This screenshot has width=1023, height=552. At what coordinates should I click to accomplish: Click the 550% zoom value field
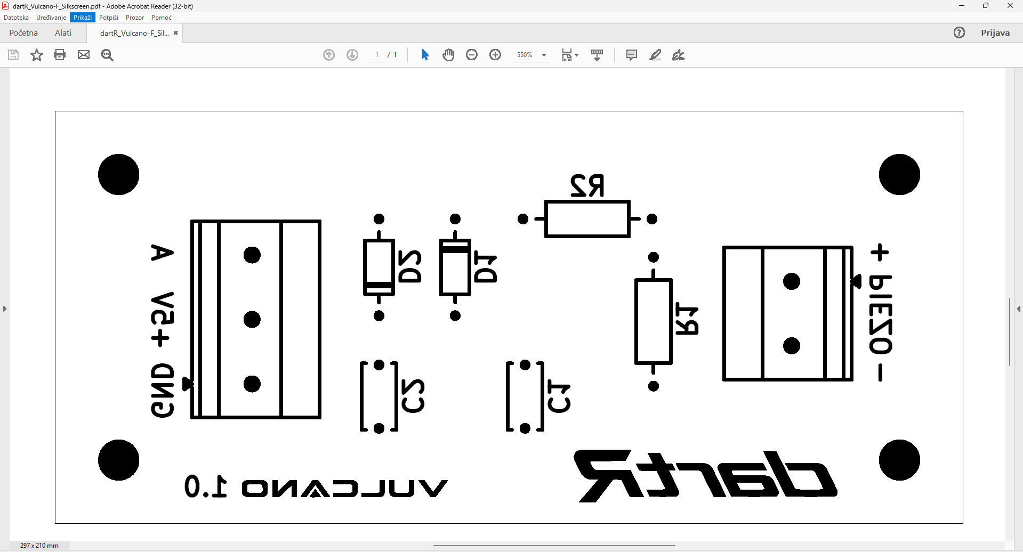click(525, 55)
